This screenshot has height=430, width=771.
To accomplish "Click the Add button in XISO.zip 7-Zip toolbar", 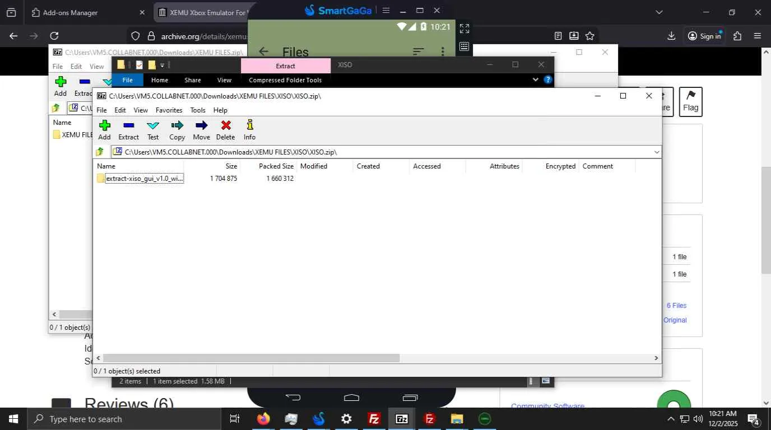I will pyautogui.click(x=104, y=130).
